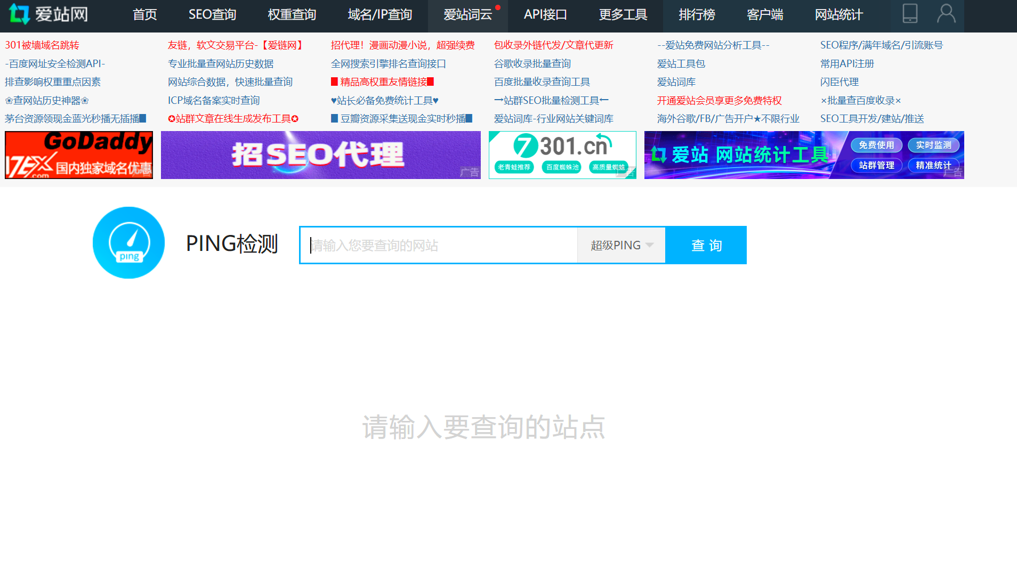Focus the website query input field
Image resolution: width=1017 pixels, height=569 pixels.
pos(438,245)
